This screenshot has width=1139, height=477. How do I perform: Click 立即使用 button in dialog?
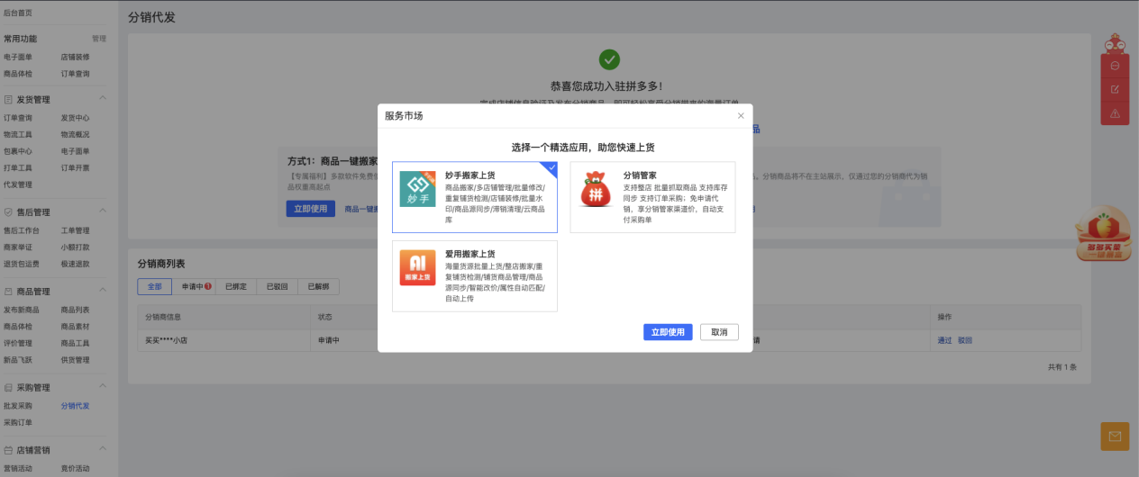coord(668,332)
